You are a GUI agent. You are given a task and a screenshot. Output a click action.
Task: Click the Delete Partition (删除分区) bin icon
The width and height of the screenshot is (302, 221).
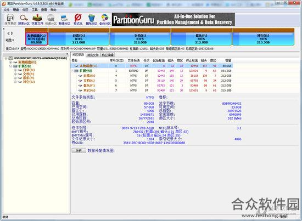pos(91,18)
